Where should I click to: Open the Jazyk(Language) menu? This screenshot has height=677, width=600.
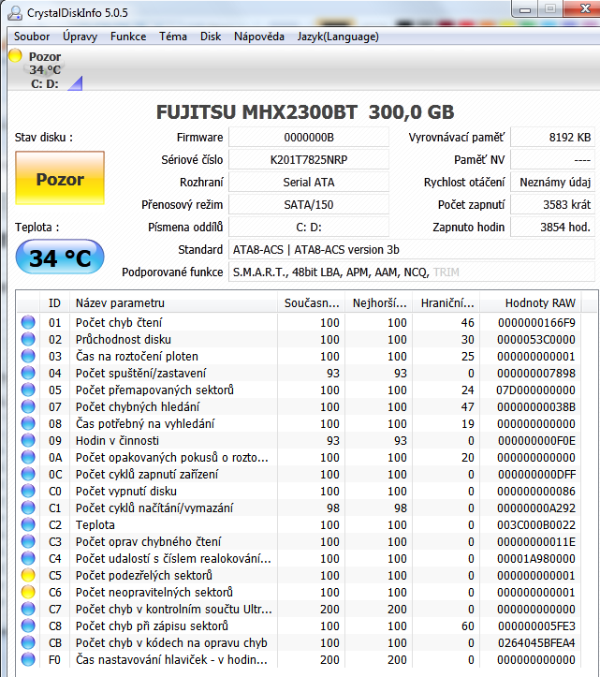[x=338, y=37]
